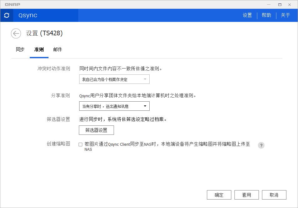The image size is (298, 208).
Task: Switch to the 邮件 tab
Action: click(x=58, y=49)
